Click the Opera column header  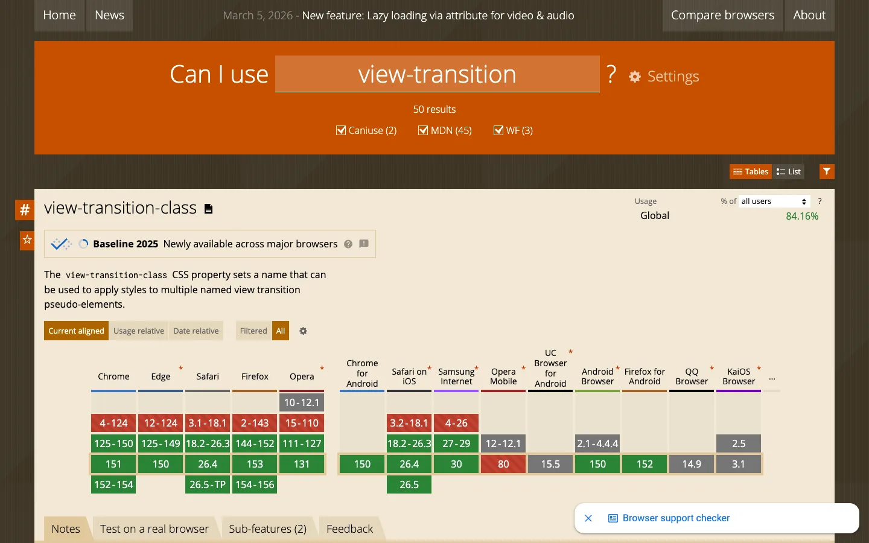coord(302,376)
